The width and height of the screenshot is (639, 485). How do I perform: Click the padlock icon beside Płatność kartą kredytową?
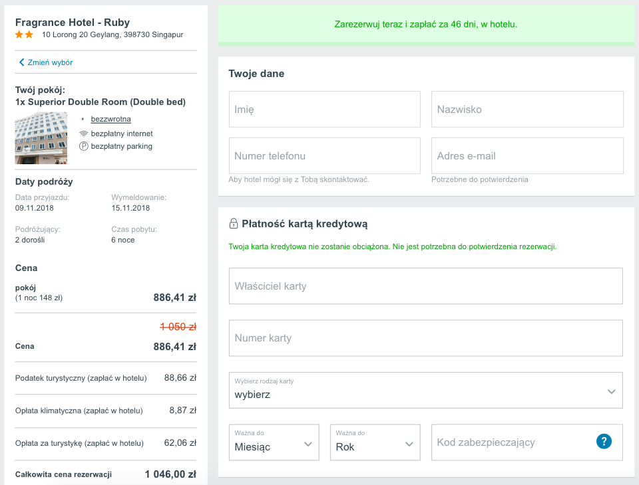coord(234,224)
